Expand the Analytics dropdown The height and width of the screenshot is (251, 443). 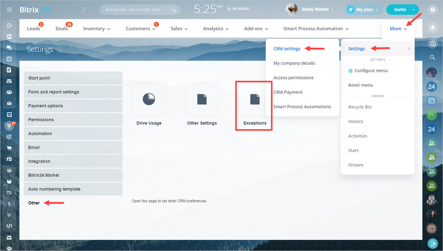click(216, 29)
